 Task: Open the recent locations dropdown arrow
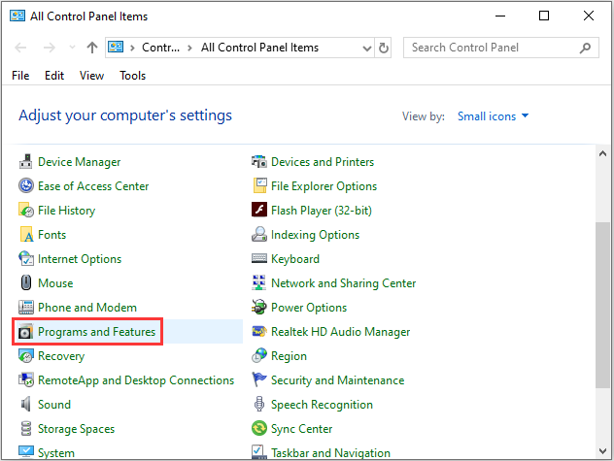pyautogui.click(x=72, y=48)
